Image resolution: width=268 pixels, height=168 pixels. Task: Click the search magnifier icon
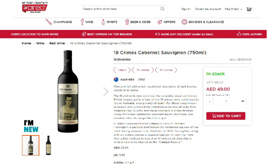point(162,9)
